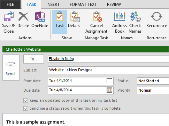Open the Priority dropdown showing Normal
The image size is (169, 126).
tap(153, 90)
